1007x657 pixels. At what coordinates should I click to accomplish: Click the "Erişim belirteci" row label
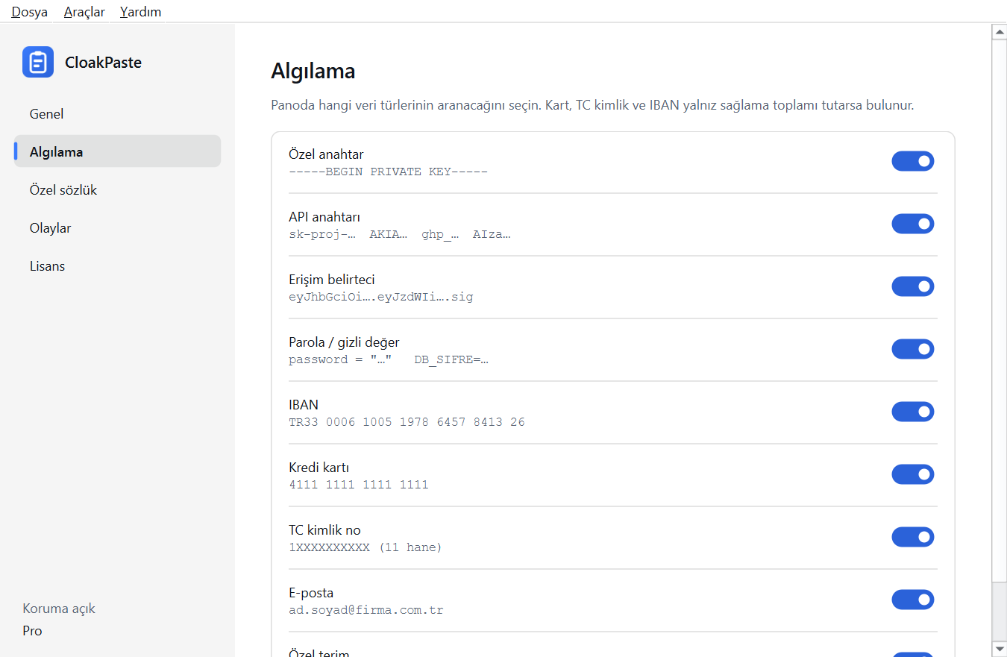[332, 280]
